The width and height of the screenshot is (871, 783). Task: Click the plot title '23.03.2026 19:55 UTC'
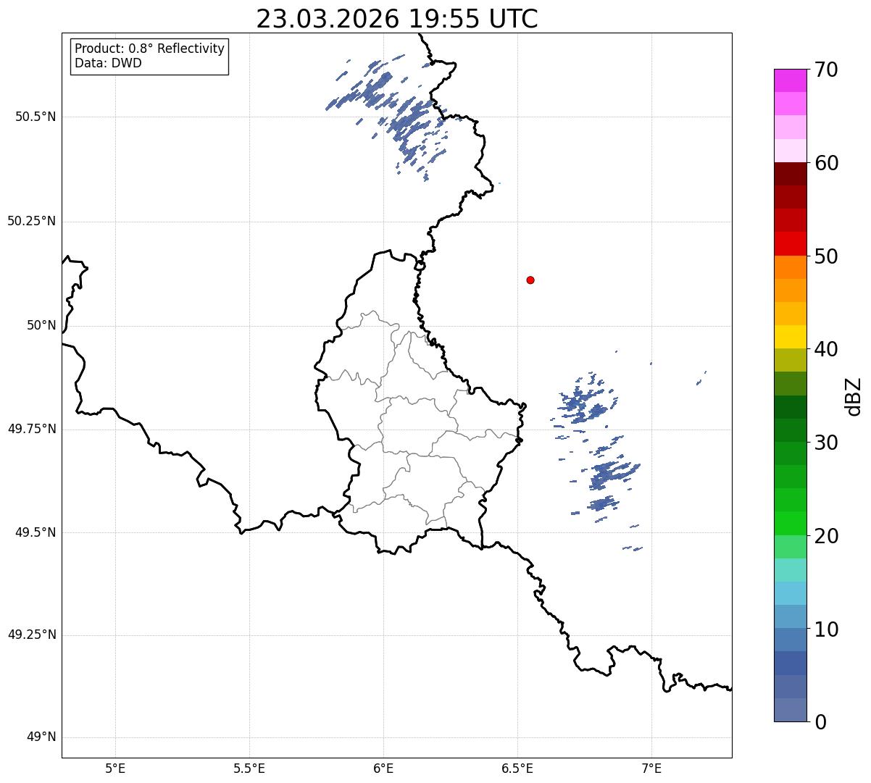pyautogui.click(x=397, y=19)
